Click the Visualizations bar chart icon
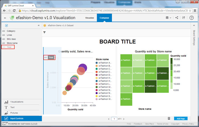 6,102
